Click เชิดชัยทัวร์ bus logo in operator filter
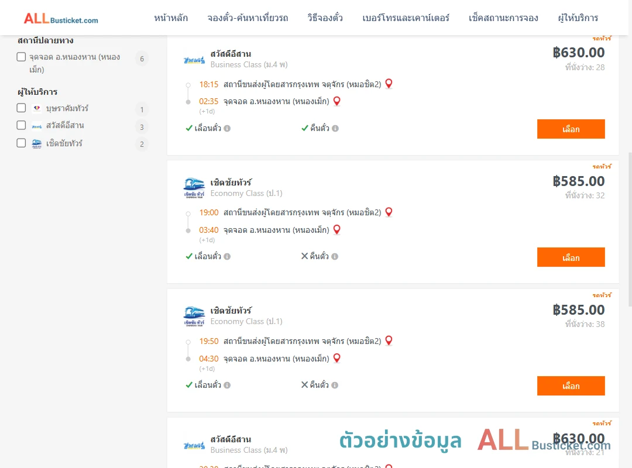This screenshot has height=468, width=632. coord(37,143)
